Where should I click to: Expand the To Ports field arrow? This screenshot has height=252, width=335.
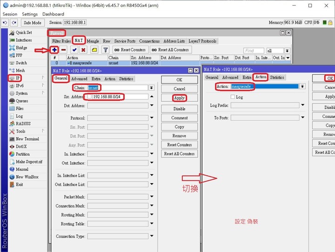[303, 117]
